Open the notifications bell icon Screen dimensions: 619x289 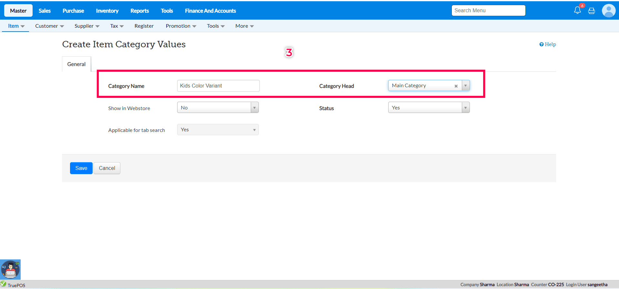pos(577,10)
